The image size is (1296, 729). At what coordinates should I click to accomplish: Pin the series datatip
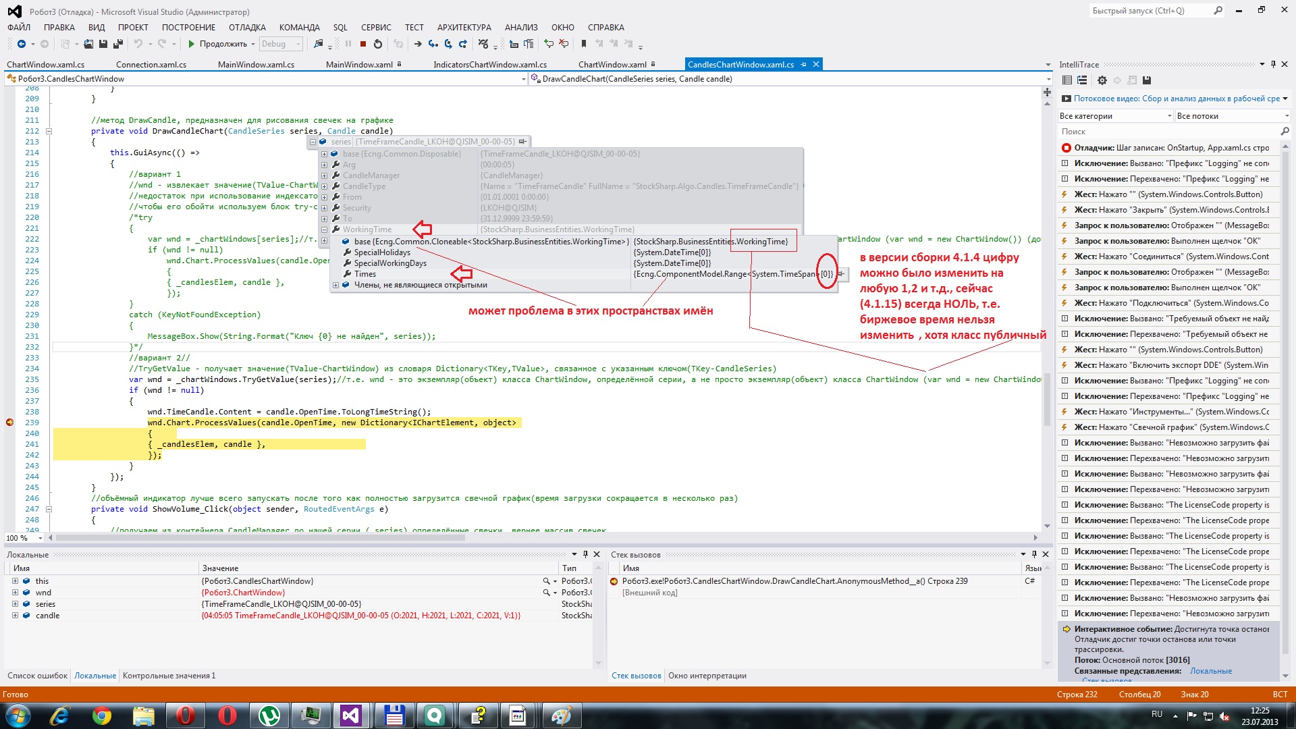click(x=522, y=142)
